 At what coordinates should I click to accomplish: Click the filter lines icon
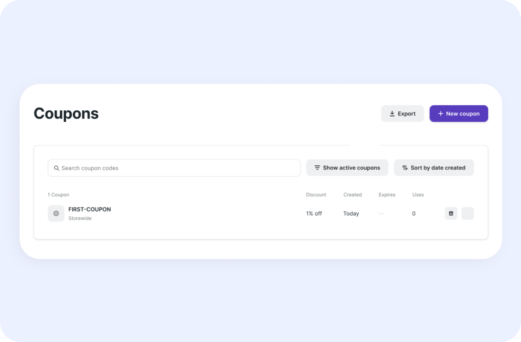coord(317,168)
